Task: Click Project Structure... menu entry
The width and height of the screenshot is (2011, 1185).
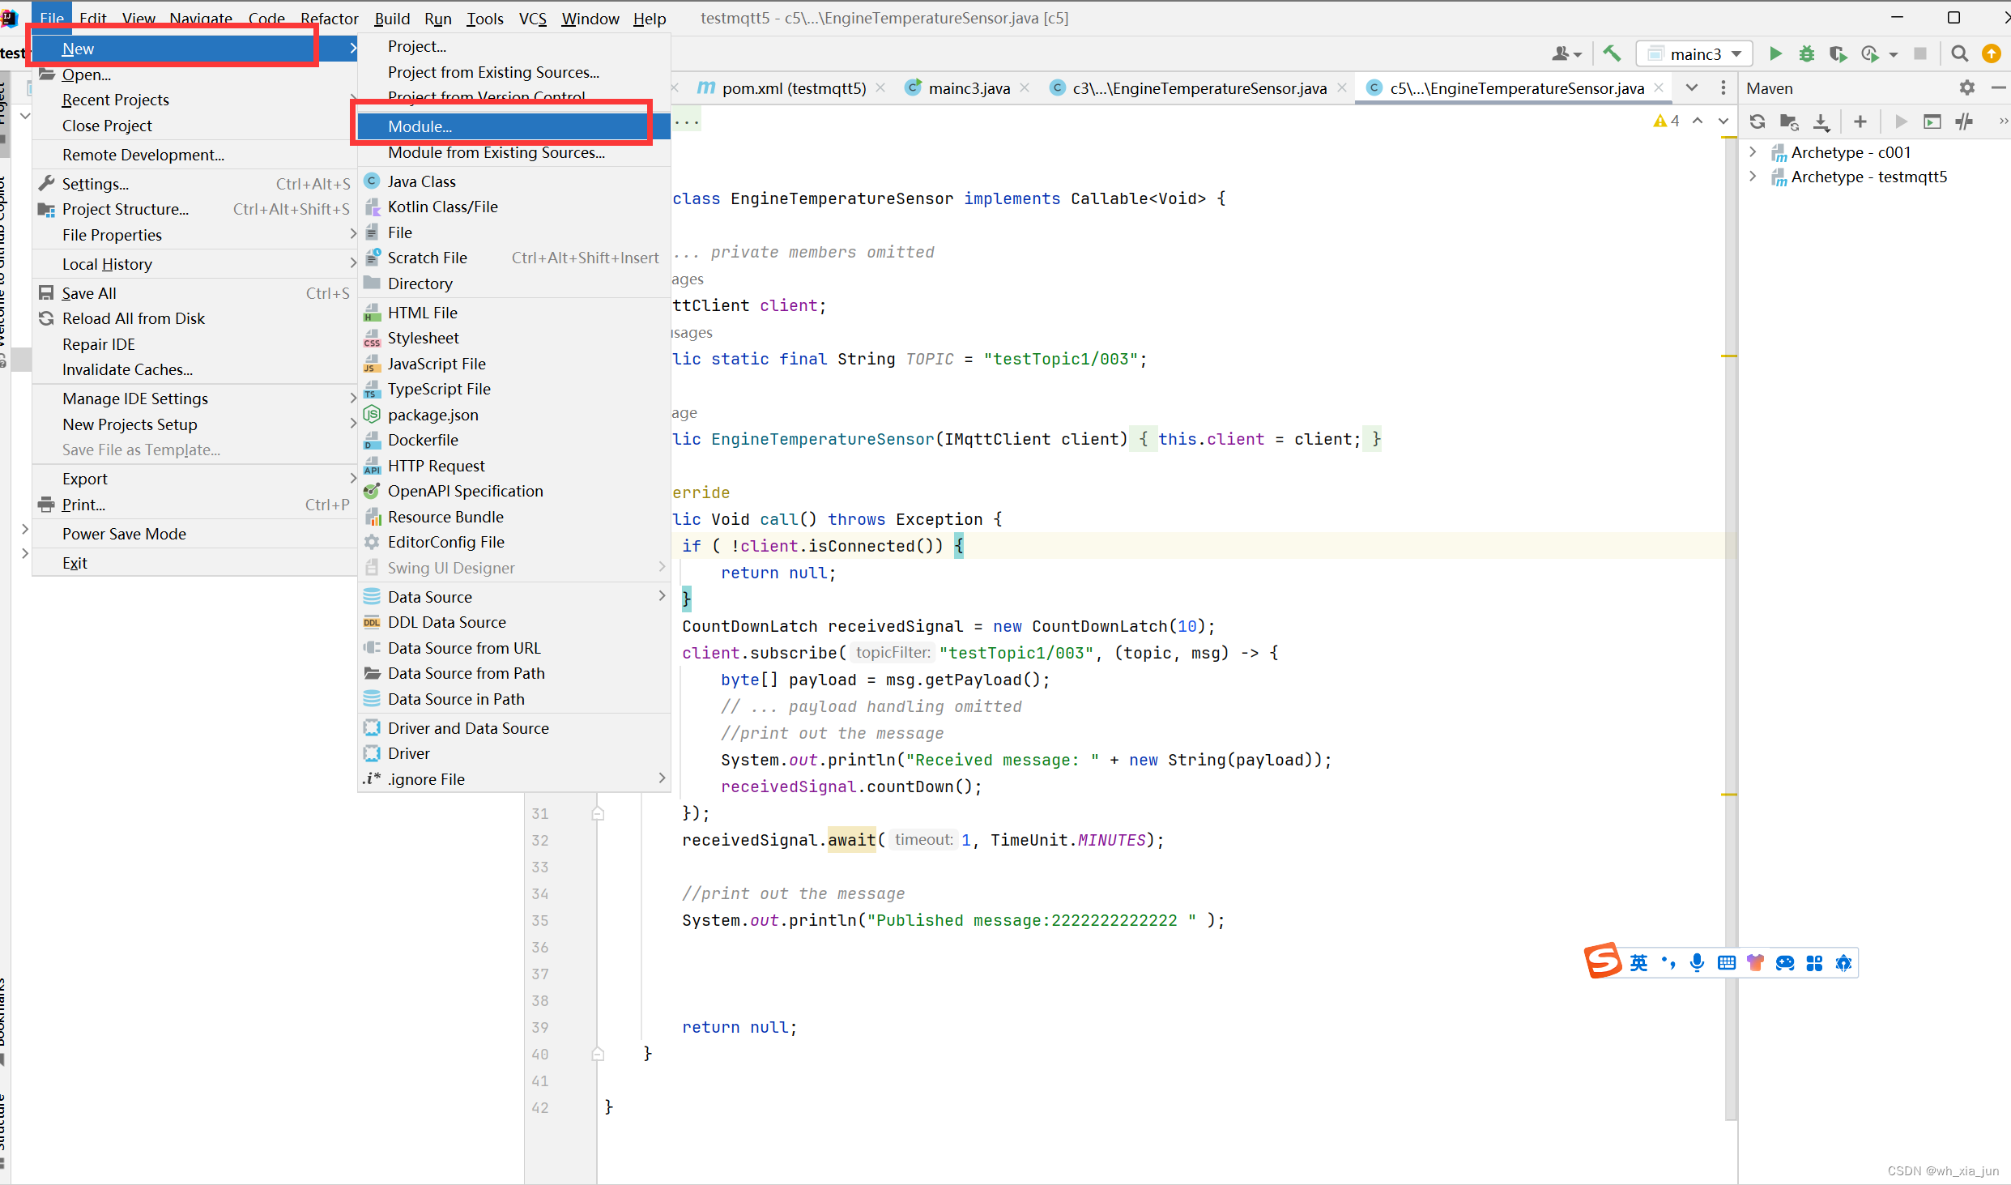Action: point(194,209)
